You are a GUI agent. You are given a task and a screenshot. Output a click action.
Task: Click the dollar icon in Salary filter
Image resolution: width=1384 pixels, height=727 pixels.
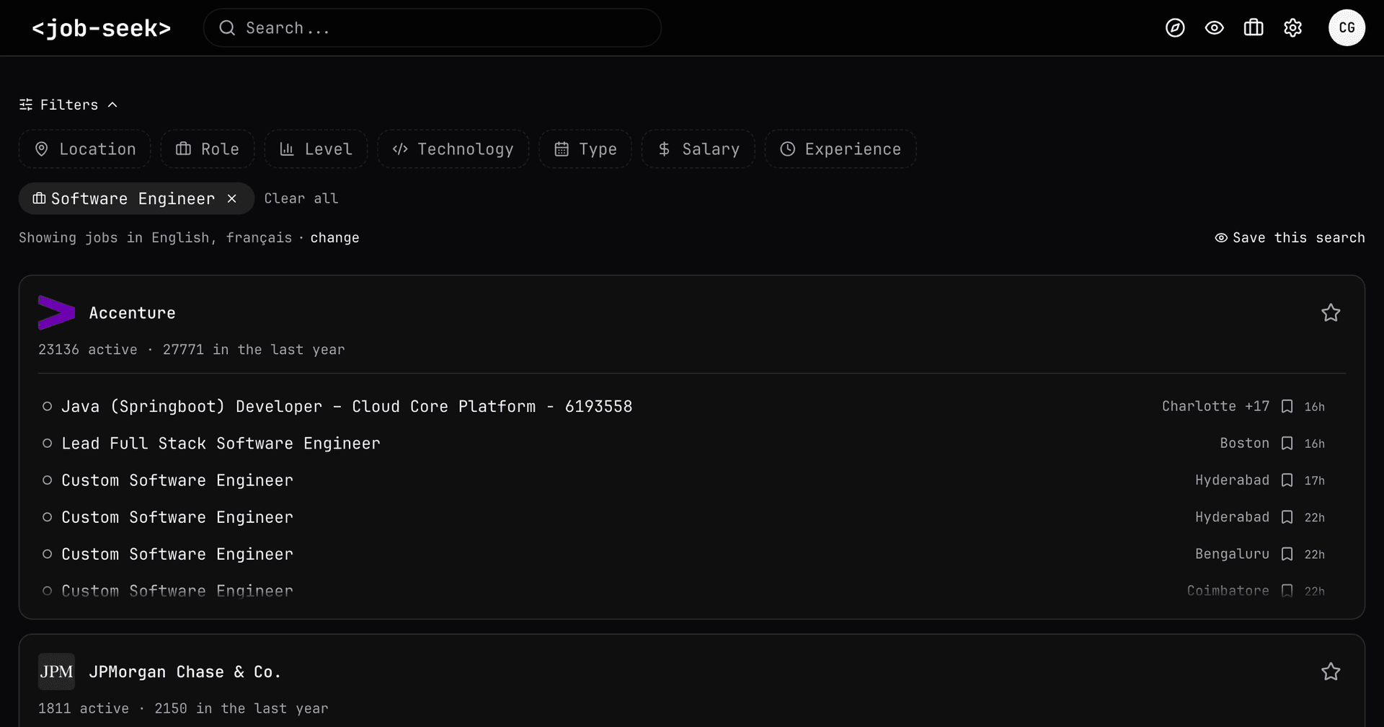tap(665, 149)
